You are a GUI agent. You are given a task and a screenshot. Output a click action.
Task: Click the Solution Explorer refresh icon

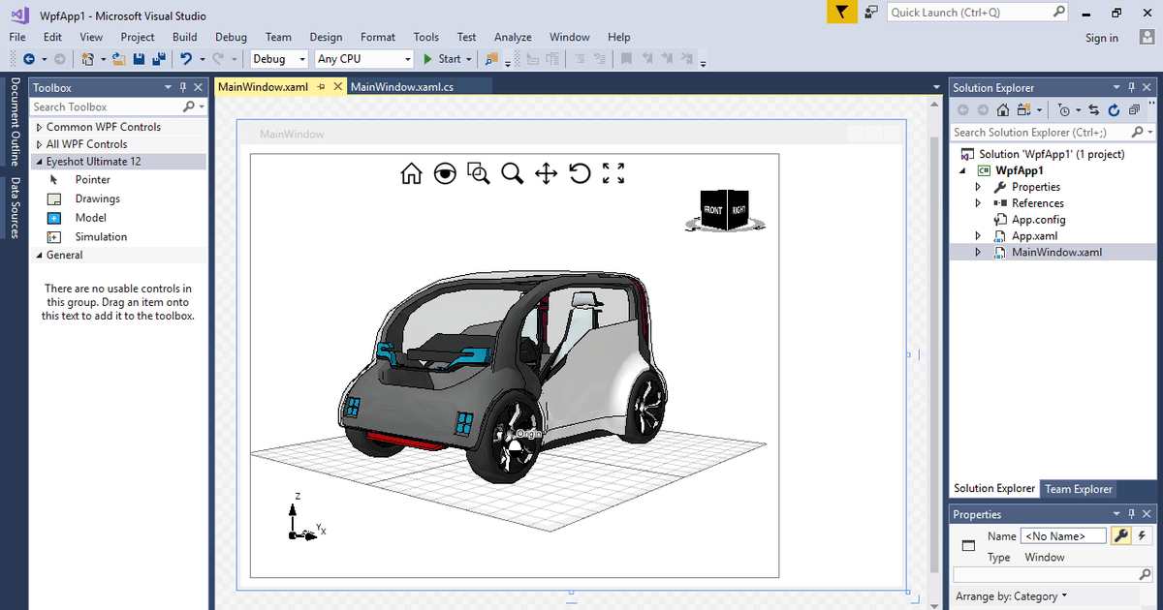[x=1113, y=109]
